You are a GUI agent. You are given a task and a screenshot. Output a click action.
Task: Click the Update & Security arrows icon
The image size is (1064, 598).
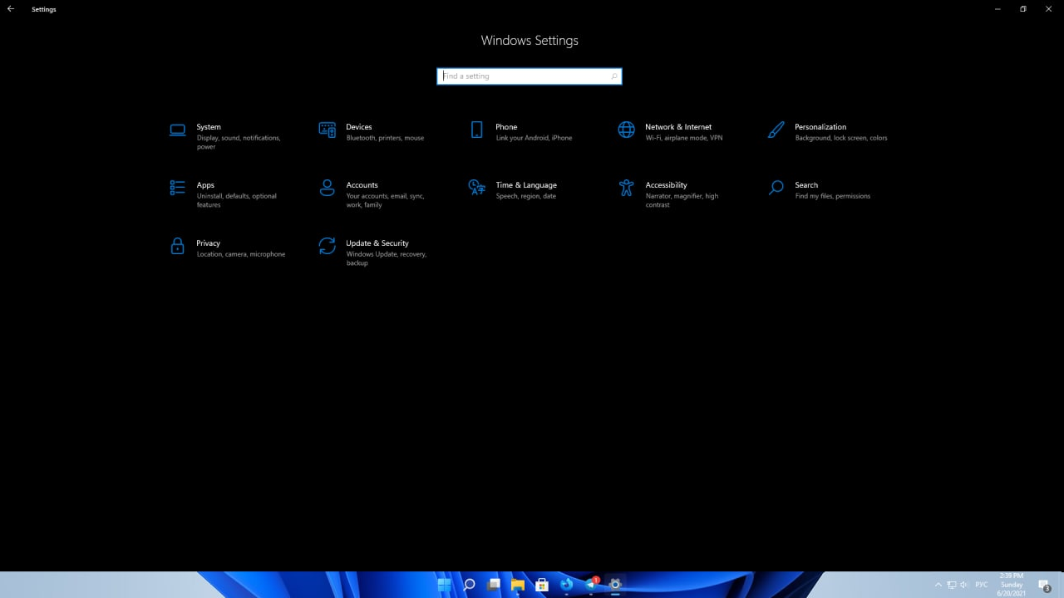pos(327,246)
